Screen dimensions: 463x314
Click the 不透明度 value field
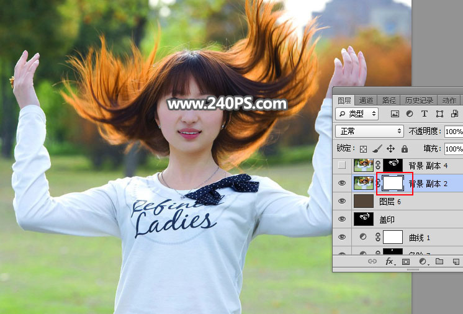pyautogui.click(x=454, y=132)
